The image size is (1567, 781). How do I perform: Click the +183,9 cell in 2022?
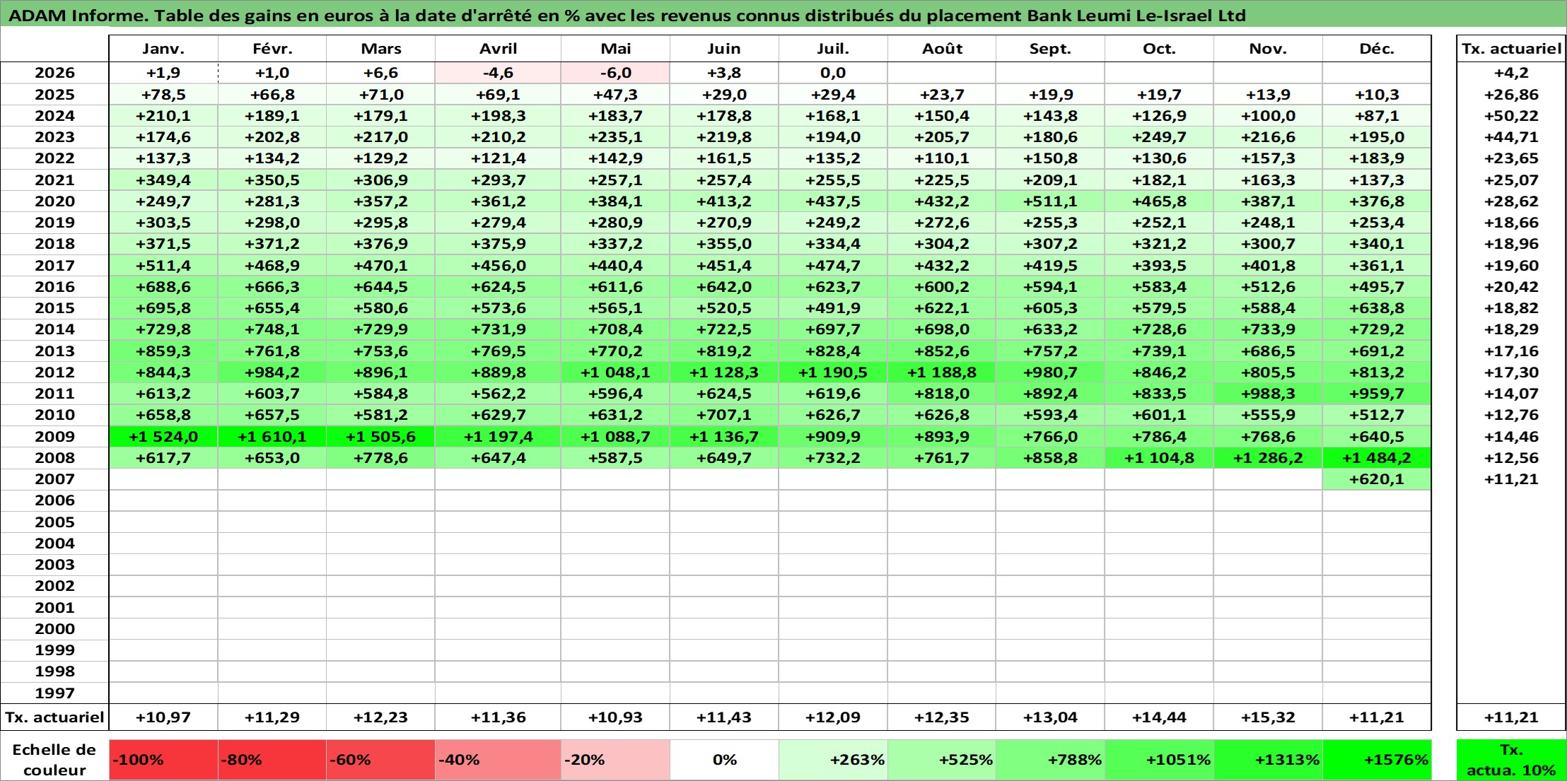(1376, 158)
